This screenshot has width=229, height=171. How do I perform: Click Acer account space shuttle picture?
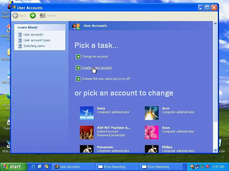[x=152, y=113]
